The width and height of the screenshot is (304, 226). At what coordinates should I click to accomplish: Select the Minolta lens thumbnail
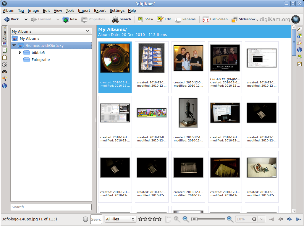tap(115, 58)
